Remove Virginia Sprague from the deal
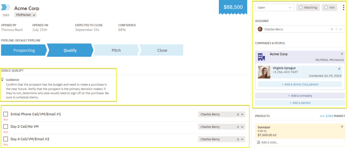347x148 pixels. pos(339,69)
